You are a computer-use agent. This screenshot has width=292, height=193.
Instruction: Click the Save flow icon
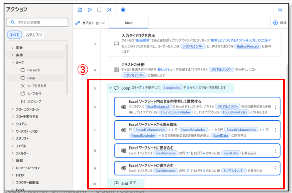pyautogui.click(x=80, y=10)
